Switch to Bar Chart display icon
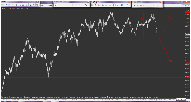The height and width of the screenshot is (102, 191). [x=92, y=5]
